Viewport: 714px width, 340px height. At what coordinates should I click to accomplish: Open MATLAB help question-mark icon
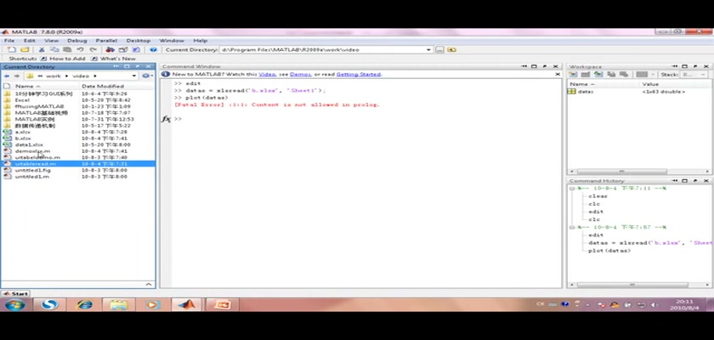click(154, 49)
